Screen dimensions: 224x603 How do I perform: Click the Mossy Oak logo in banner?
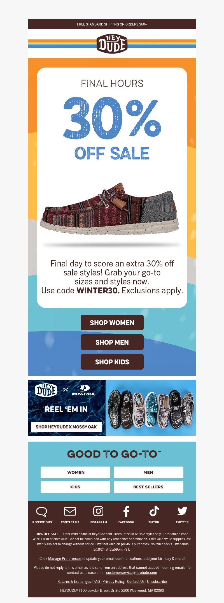(83, 390)
